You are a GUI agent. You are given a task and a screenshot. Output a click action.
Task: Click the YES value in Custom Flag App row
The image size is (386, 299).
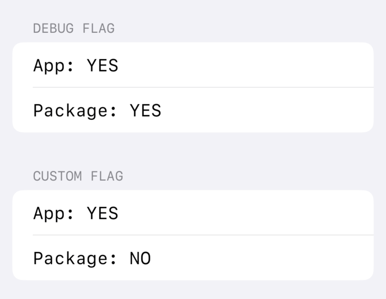(102, 213)
